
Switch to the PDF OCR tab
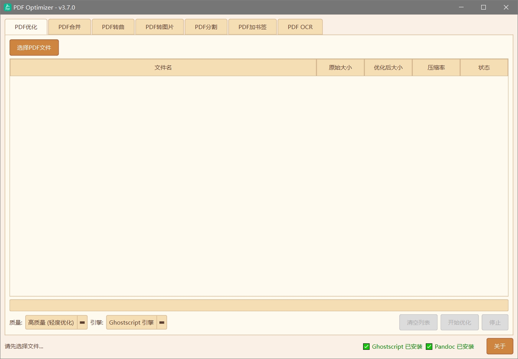tap(300, 27)
